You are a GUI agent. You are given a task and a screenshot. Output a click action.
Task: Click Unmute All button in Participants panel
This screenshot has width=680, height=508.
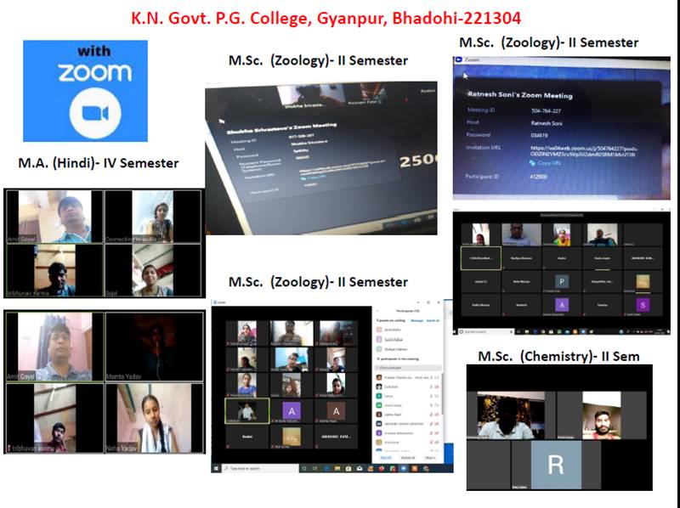(408, 458)
